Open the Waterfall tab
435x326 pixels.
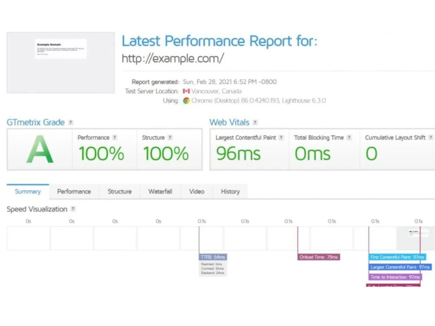(161, 192)
